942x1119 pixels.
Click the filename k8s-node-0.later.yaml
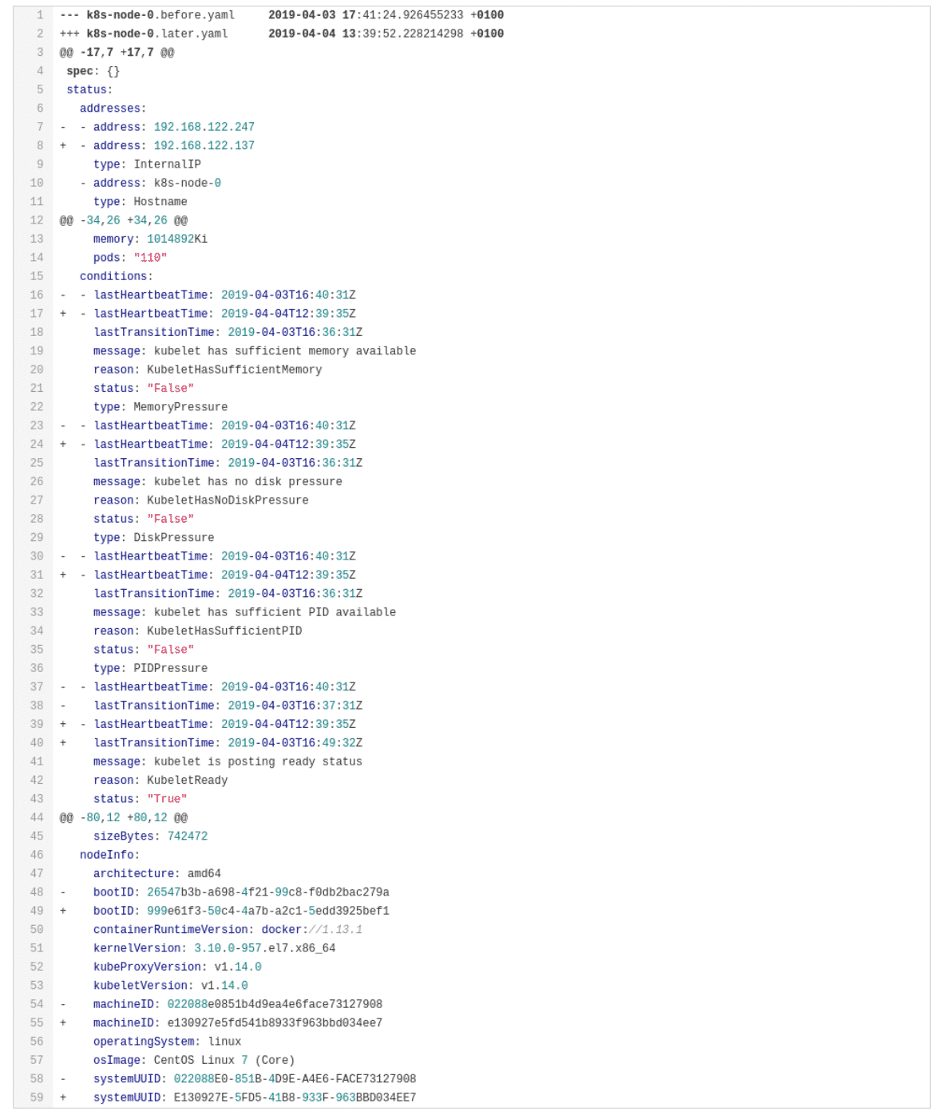tap(157, 34)
